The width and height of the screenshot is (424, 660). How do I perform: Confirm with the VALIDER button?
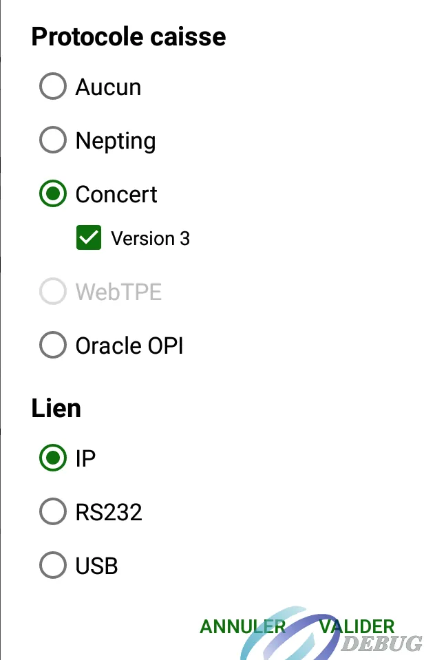pos(357,627)
